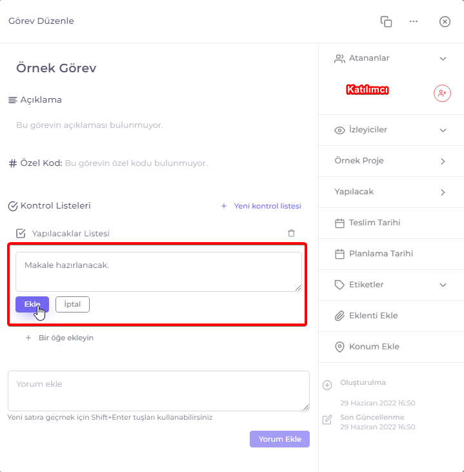Click the duplicate task copy icon
The height and width of the screenshot is (472, 464).
[x=386, y=22]
